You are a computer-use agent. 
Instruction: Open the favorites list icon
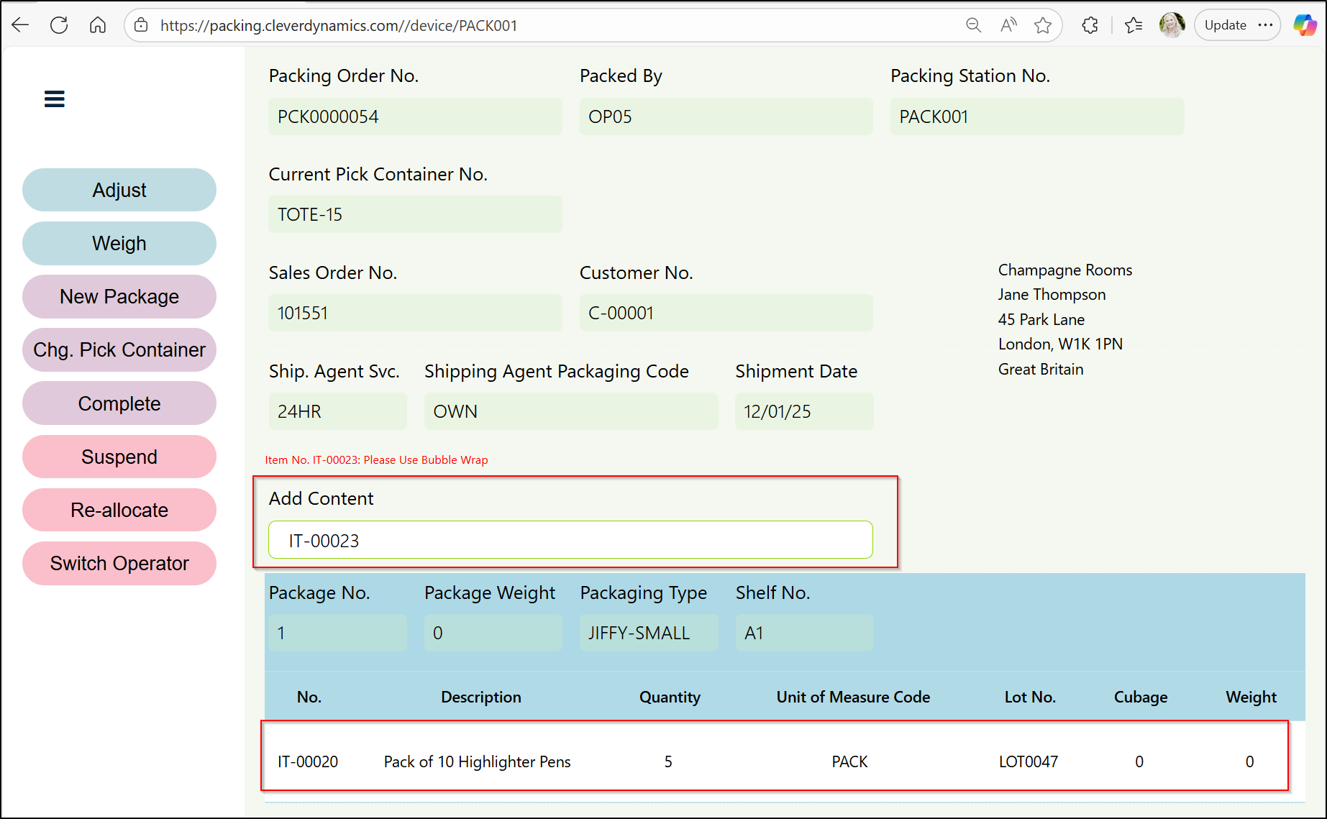click(x=1134, y=25)
